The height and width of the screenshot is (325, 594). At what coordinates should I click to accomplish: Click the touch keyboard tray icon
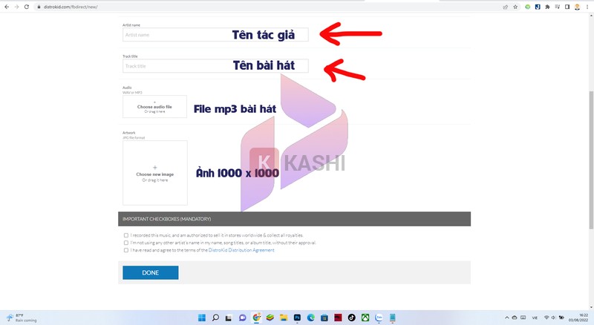(x=523, y=318)
